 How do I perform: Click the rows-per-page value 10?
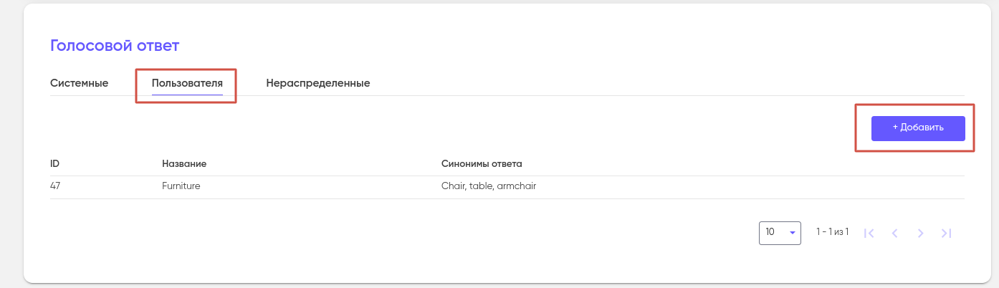click(770, 232)
